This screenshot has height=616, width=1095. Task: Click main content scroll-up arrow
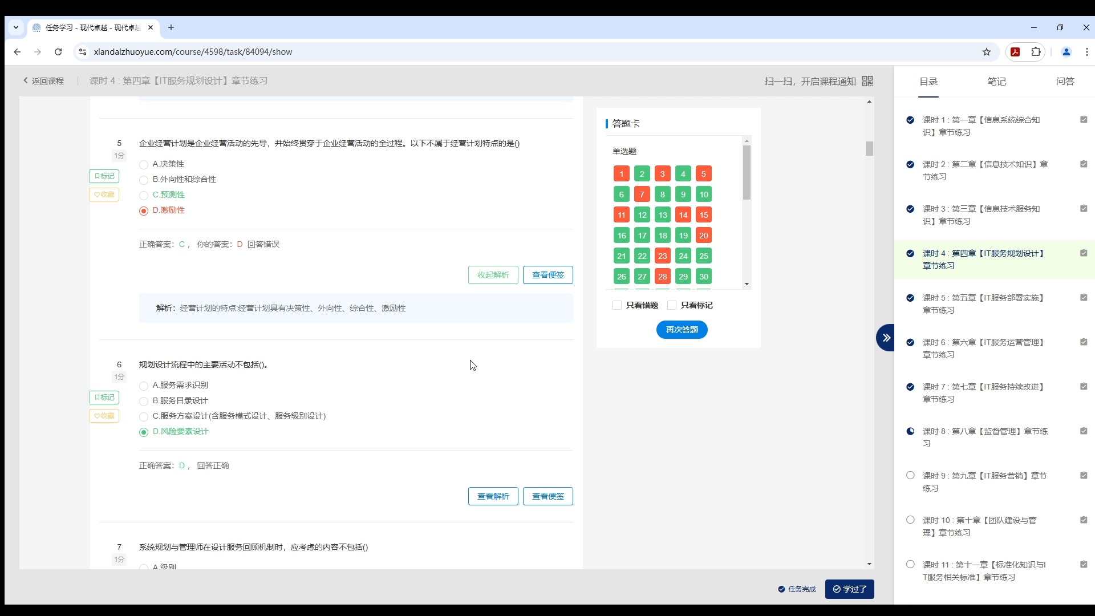click(x=869, y=102)
